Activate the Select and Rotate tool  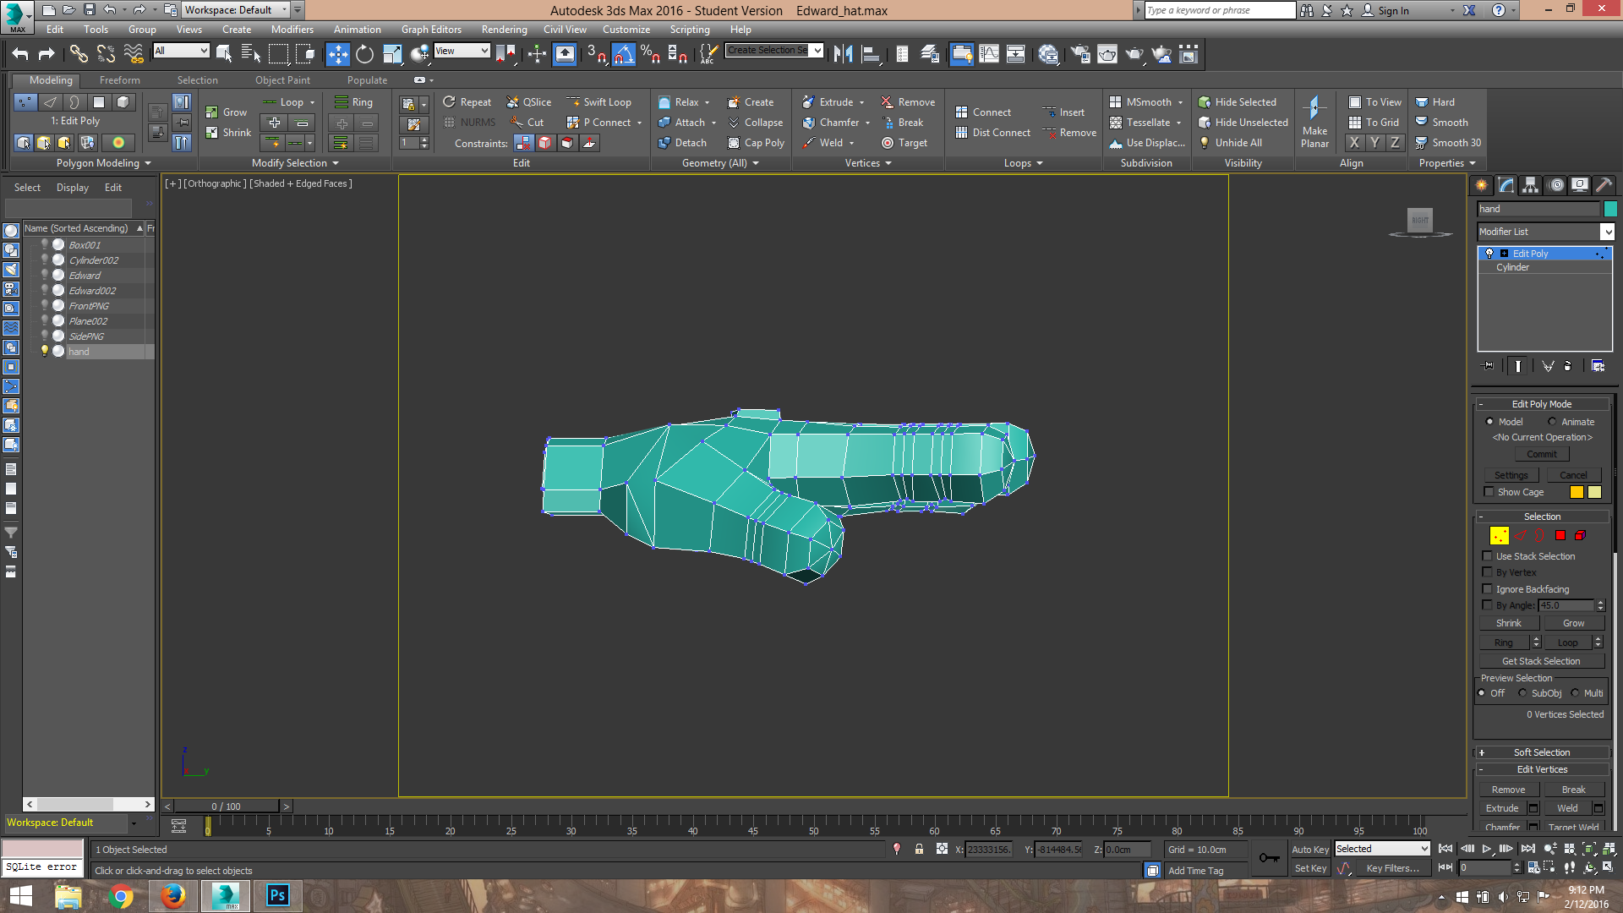click(364, 54)
